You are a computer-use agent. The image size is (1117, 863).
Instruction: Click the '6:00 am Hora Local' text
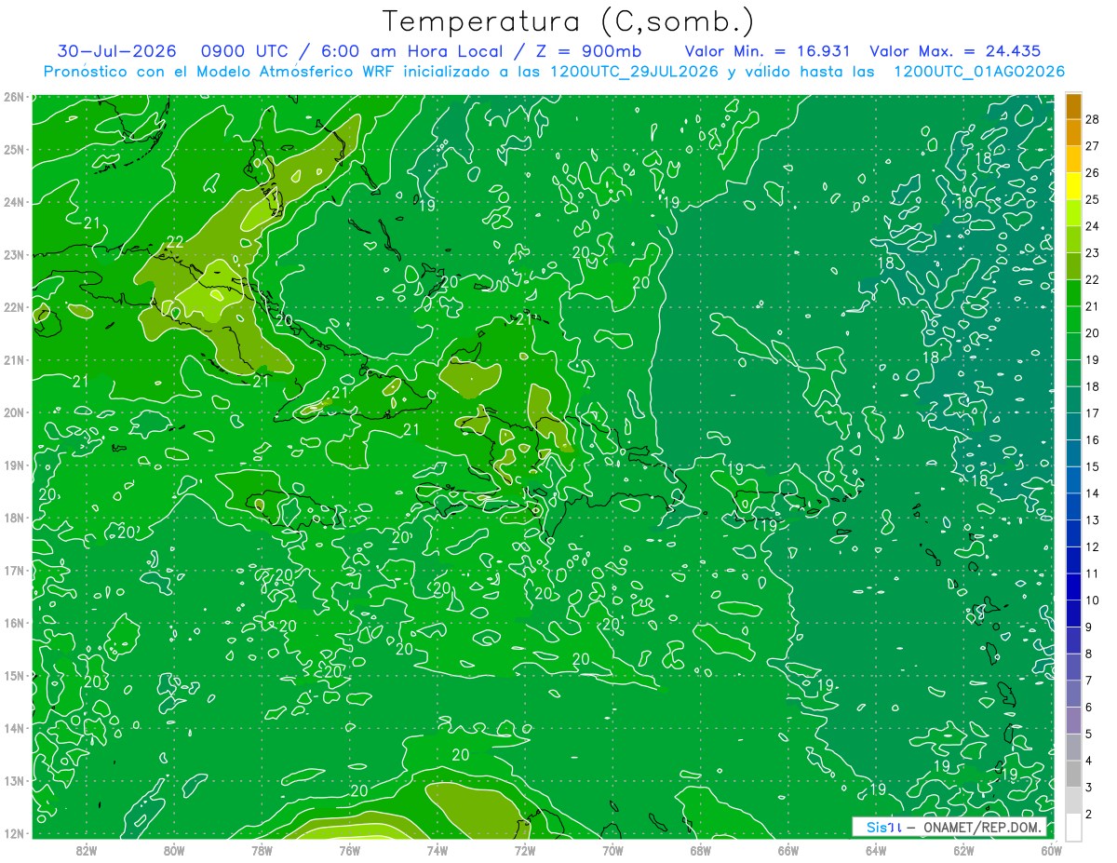(x=411, y=52)
